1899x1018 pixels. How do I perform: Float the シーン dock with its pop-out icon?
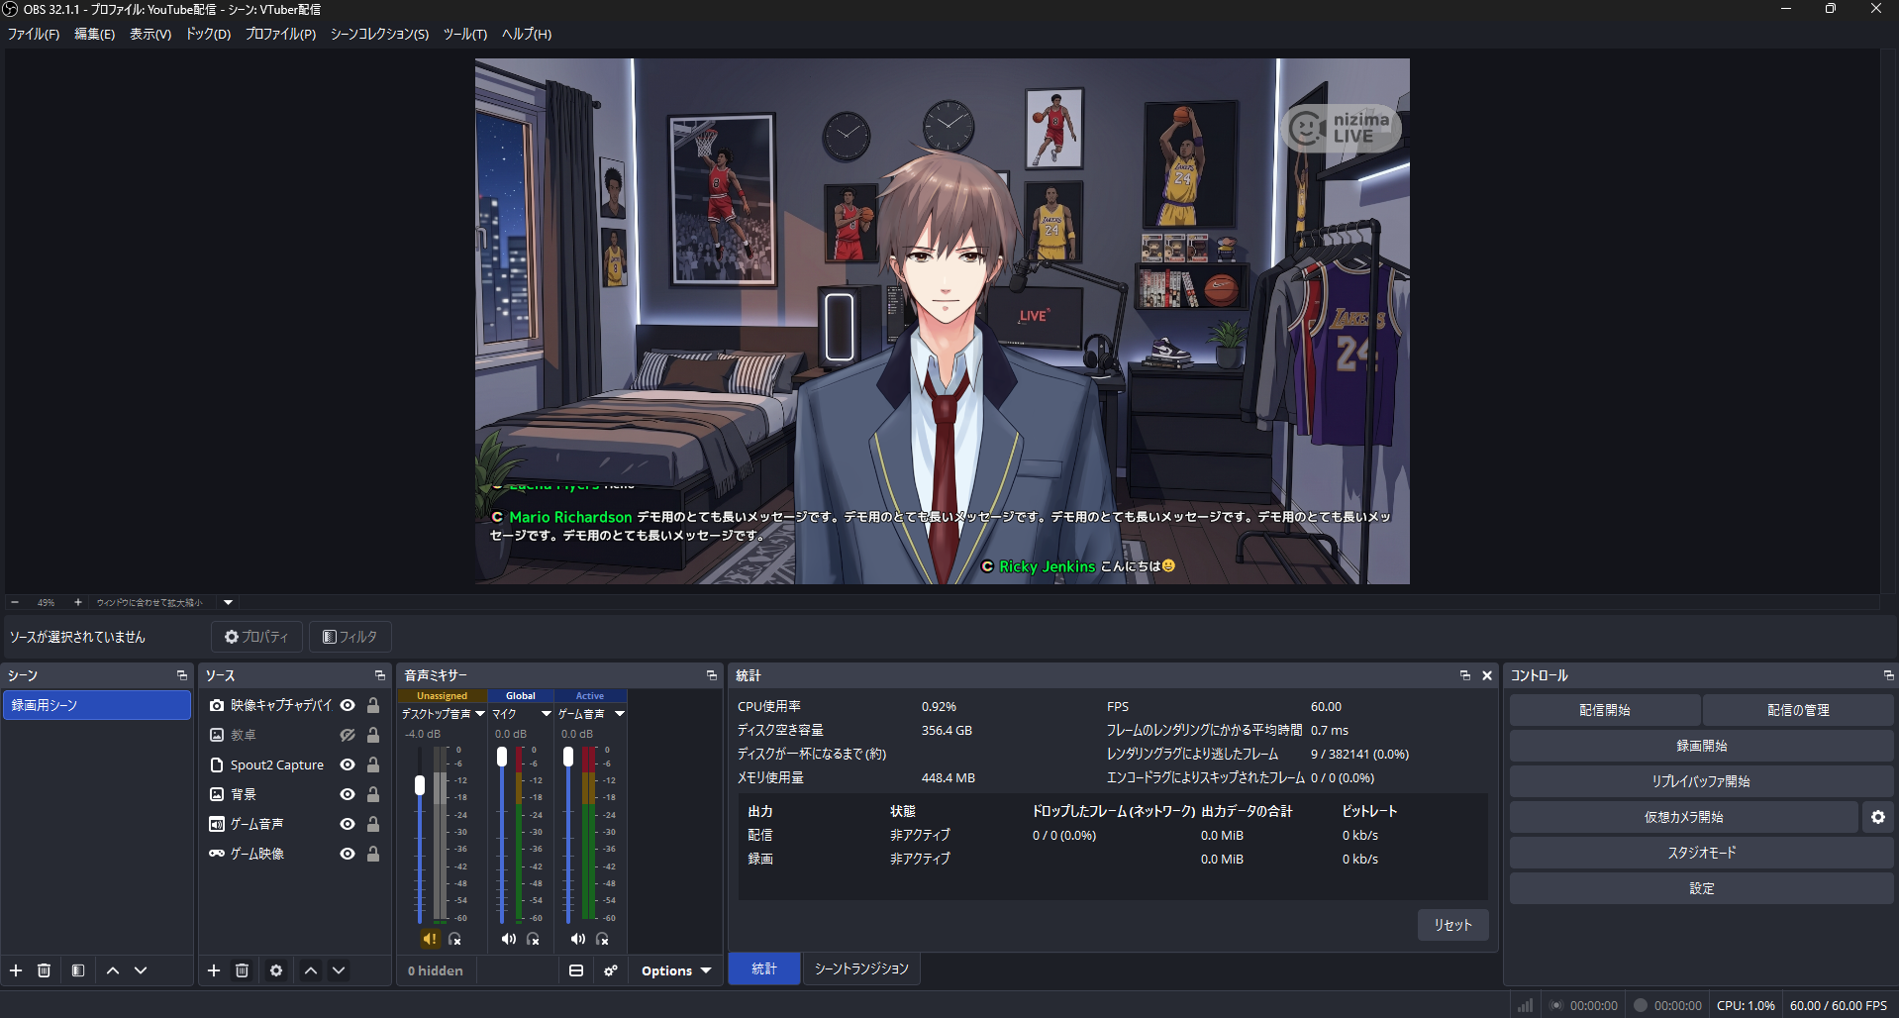point(182,675)
